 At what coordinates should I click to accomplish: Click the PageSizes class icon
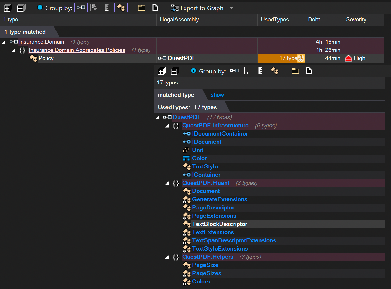click(x=187, y=273)
